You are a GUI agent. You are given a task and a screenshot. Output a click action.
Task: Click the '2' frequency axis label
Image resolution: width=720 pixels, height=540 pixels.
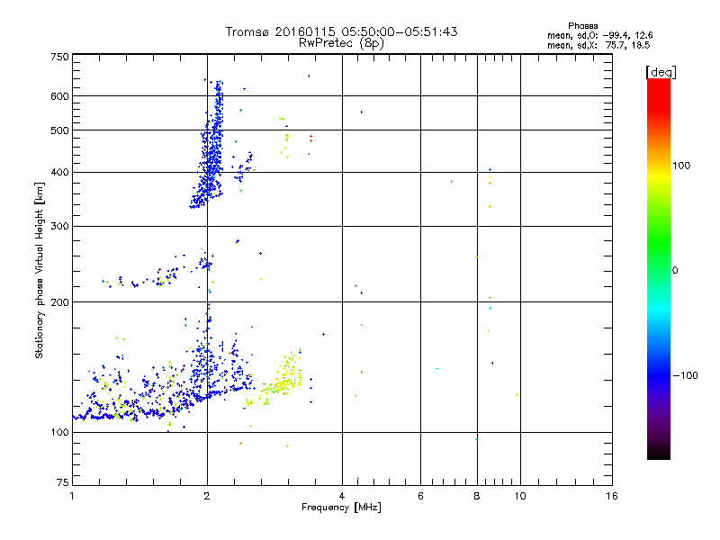click(x=207, y=496)
